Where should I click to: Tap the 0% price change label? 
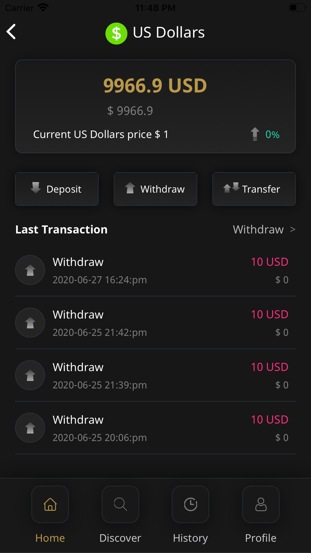click(x=272, y=134)
